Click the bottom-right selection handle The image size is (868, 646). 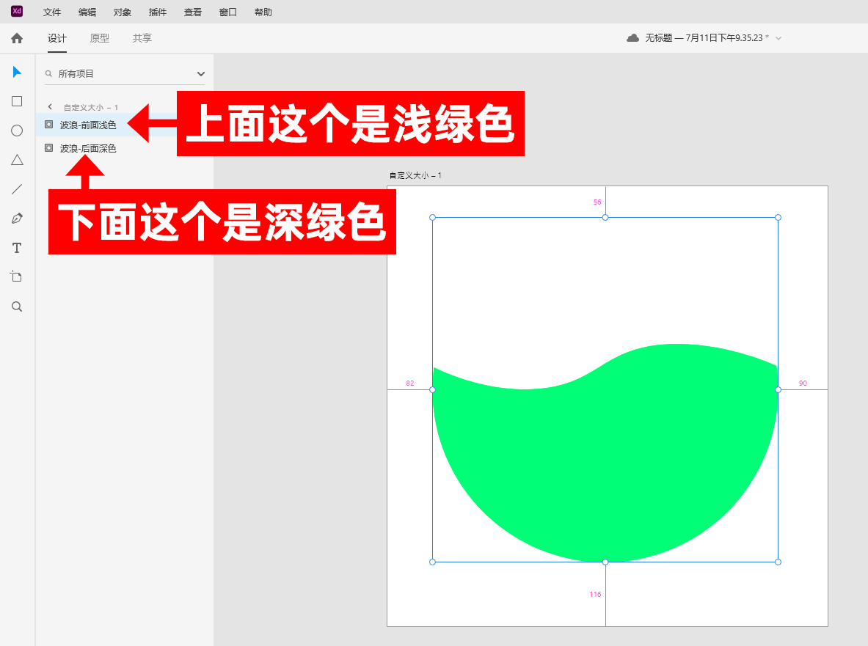pos(778,562)
